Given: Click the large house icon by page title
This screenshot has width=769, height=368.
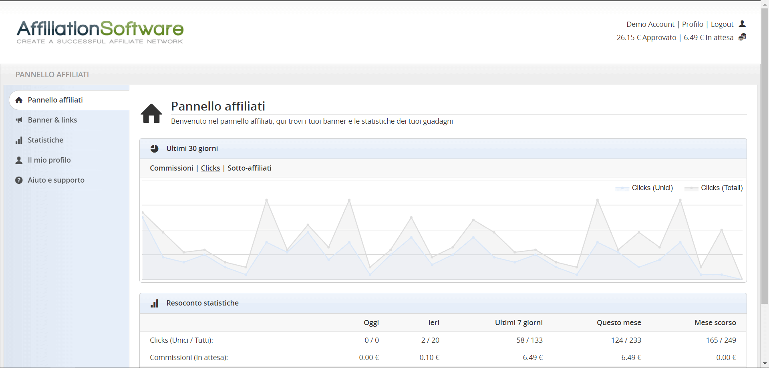Looking at the screenshot, I should point(151,113).
